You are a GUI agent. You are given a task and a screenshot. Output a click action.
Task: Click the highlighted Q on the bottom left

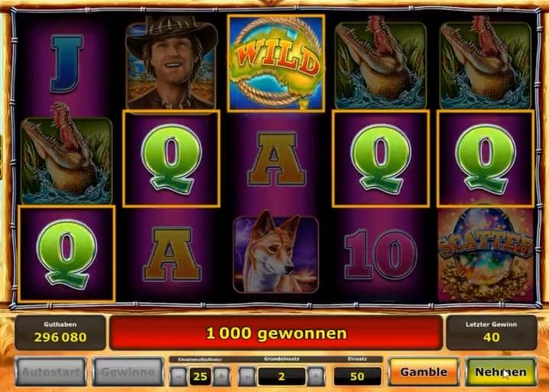coord(67,254)
